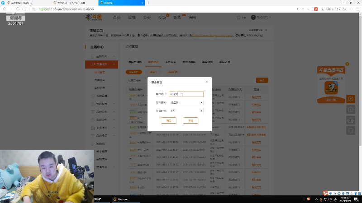Open 鱼吧 in the Douyu top navigation
This screenshot has height=203, width=362.
pyautogui.click(x=192, y=18)
